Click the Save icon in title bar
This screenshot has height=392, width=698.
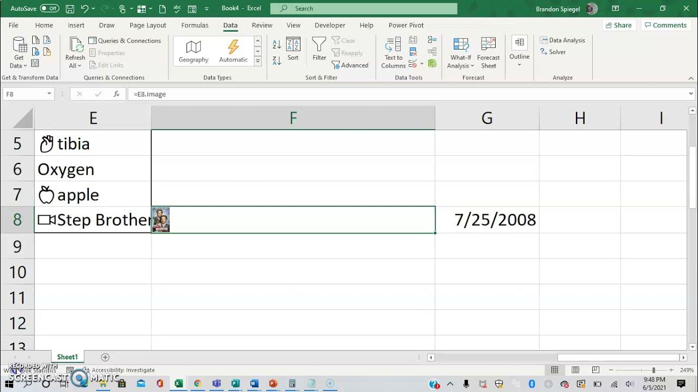70,9
